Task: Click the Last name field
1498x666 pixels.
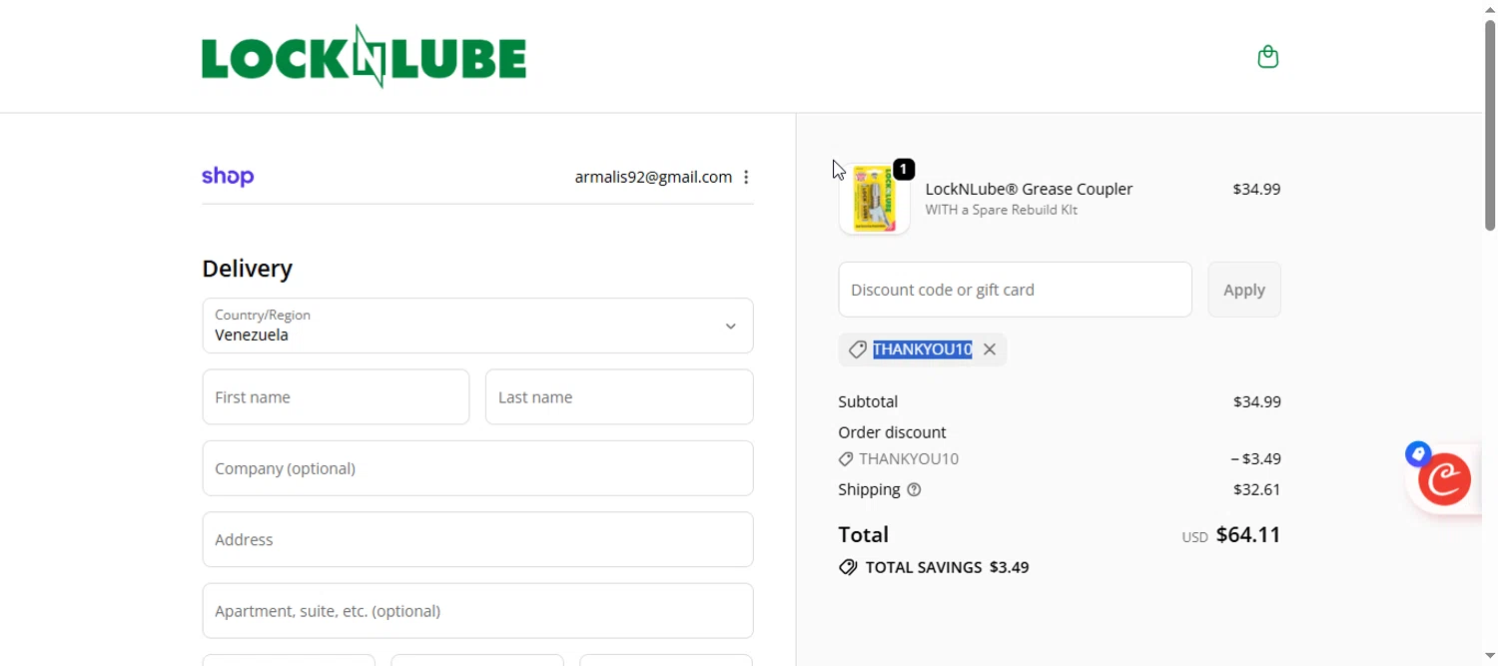Action: pos(619,397)
